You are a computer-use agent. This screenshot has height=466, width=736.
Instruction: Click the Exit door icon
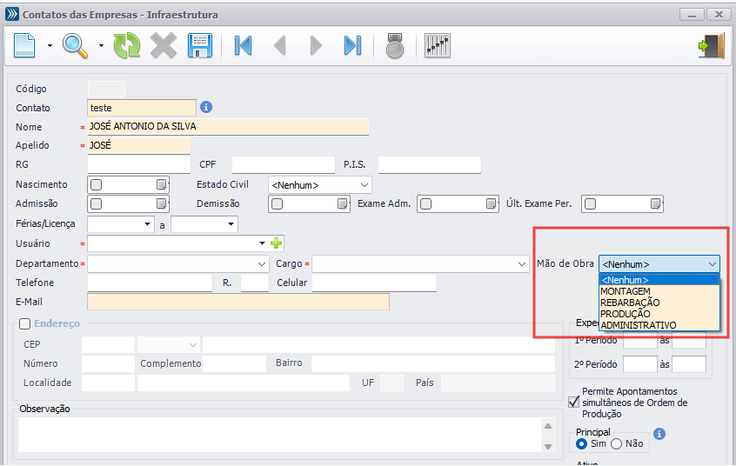pos(711,45)
